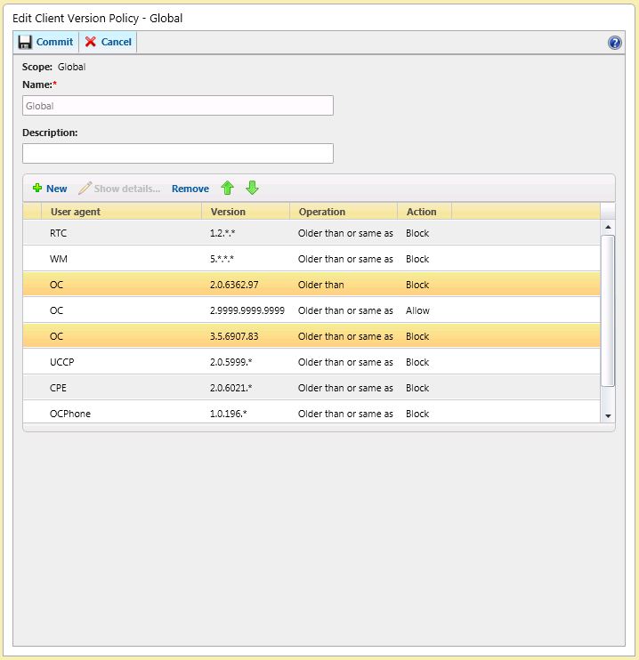Sort by Version column header
639x660 pixels.
point(245,212)
